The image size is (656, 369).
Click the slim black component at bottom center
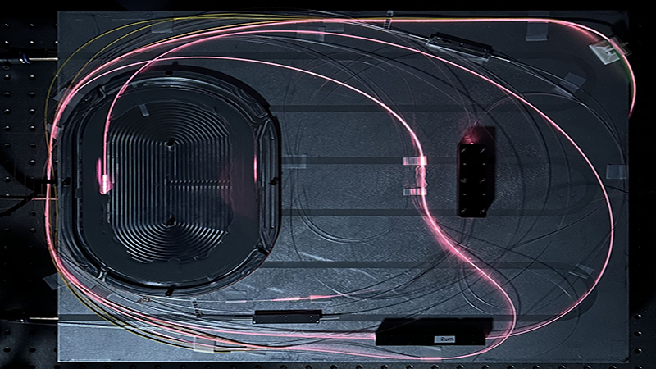coord(287,316)
